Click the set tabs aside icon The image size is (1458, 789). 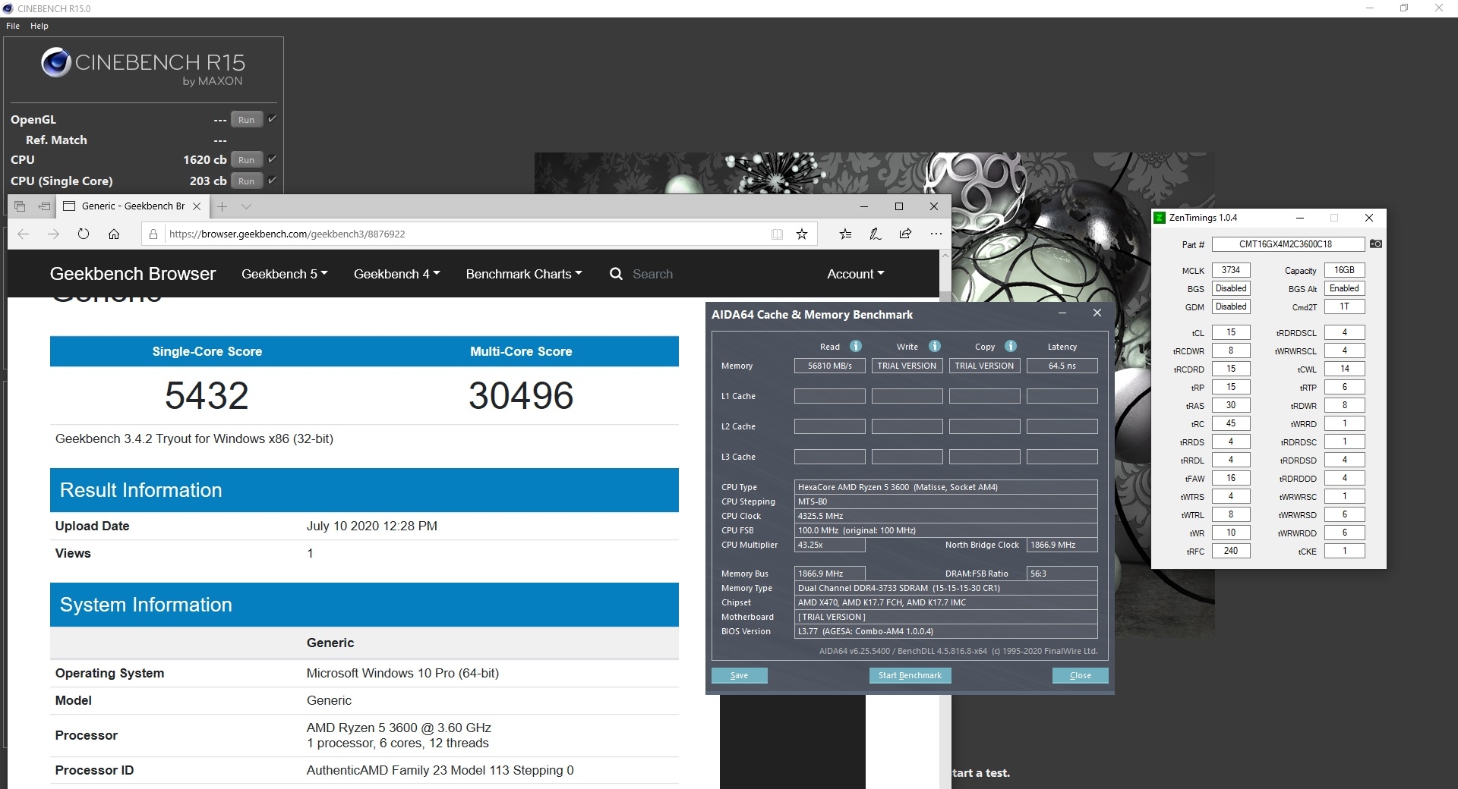44,206
